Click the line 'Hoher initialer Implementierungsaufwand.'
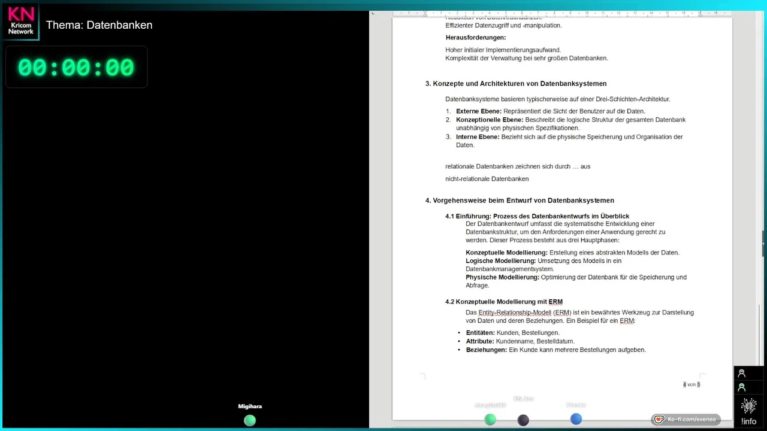This screenshot has height=431, width=767. (x=503, y=50)
